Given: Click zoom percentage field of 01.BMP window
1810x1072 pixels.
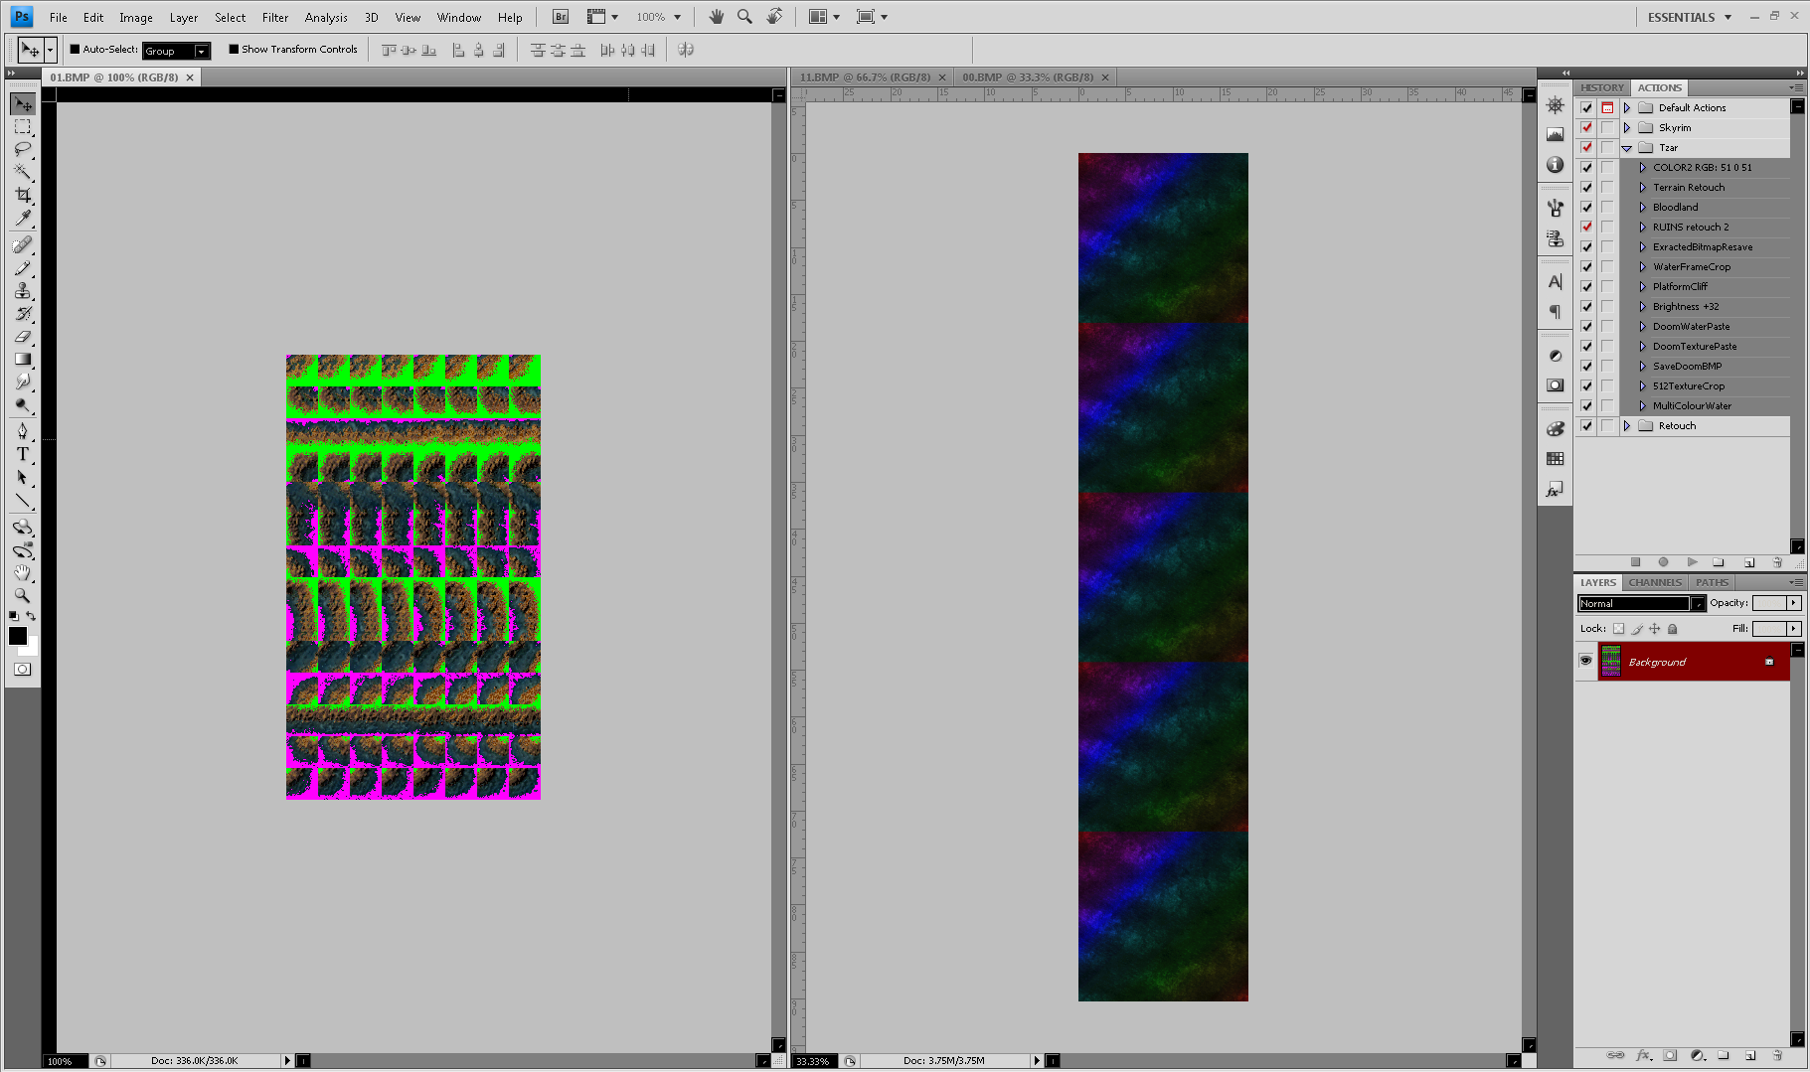Looking at the screenshot, I should [x=66, y=1061].
